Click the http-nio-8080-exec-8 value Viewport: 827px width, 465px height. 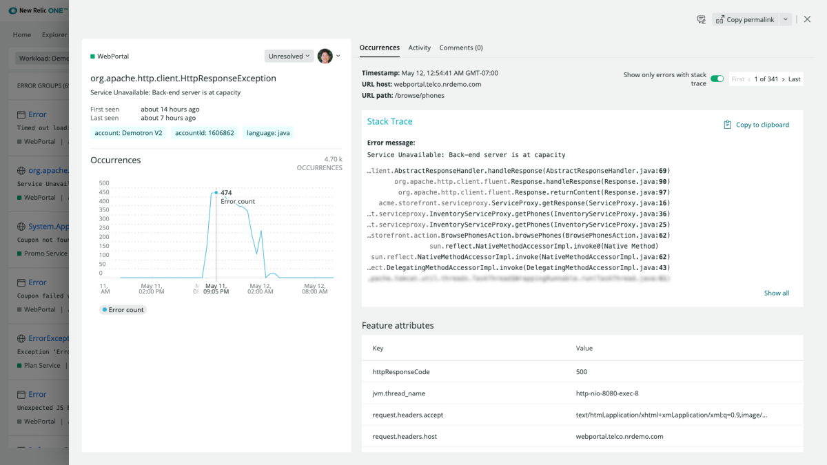pyautogui.click(x=607, y=393)
